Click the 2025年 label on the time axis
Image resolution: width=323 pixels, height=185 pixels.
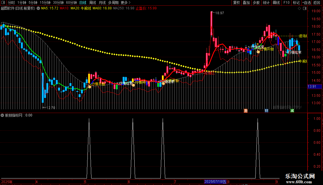click(7, 182)
